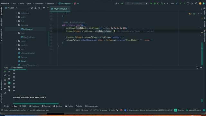Image resolution: width=206 pixels, height=116 pixels.
Task: Toggle the Pull Requests tool window stripe button
Action: (1, 35)
